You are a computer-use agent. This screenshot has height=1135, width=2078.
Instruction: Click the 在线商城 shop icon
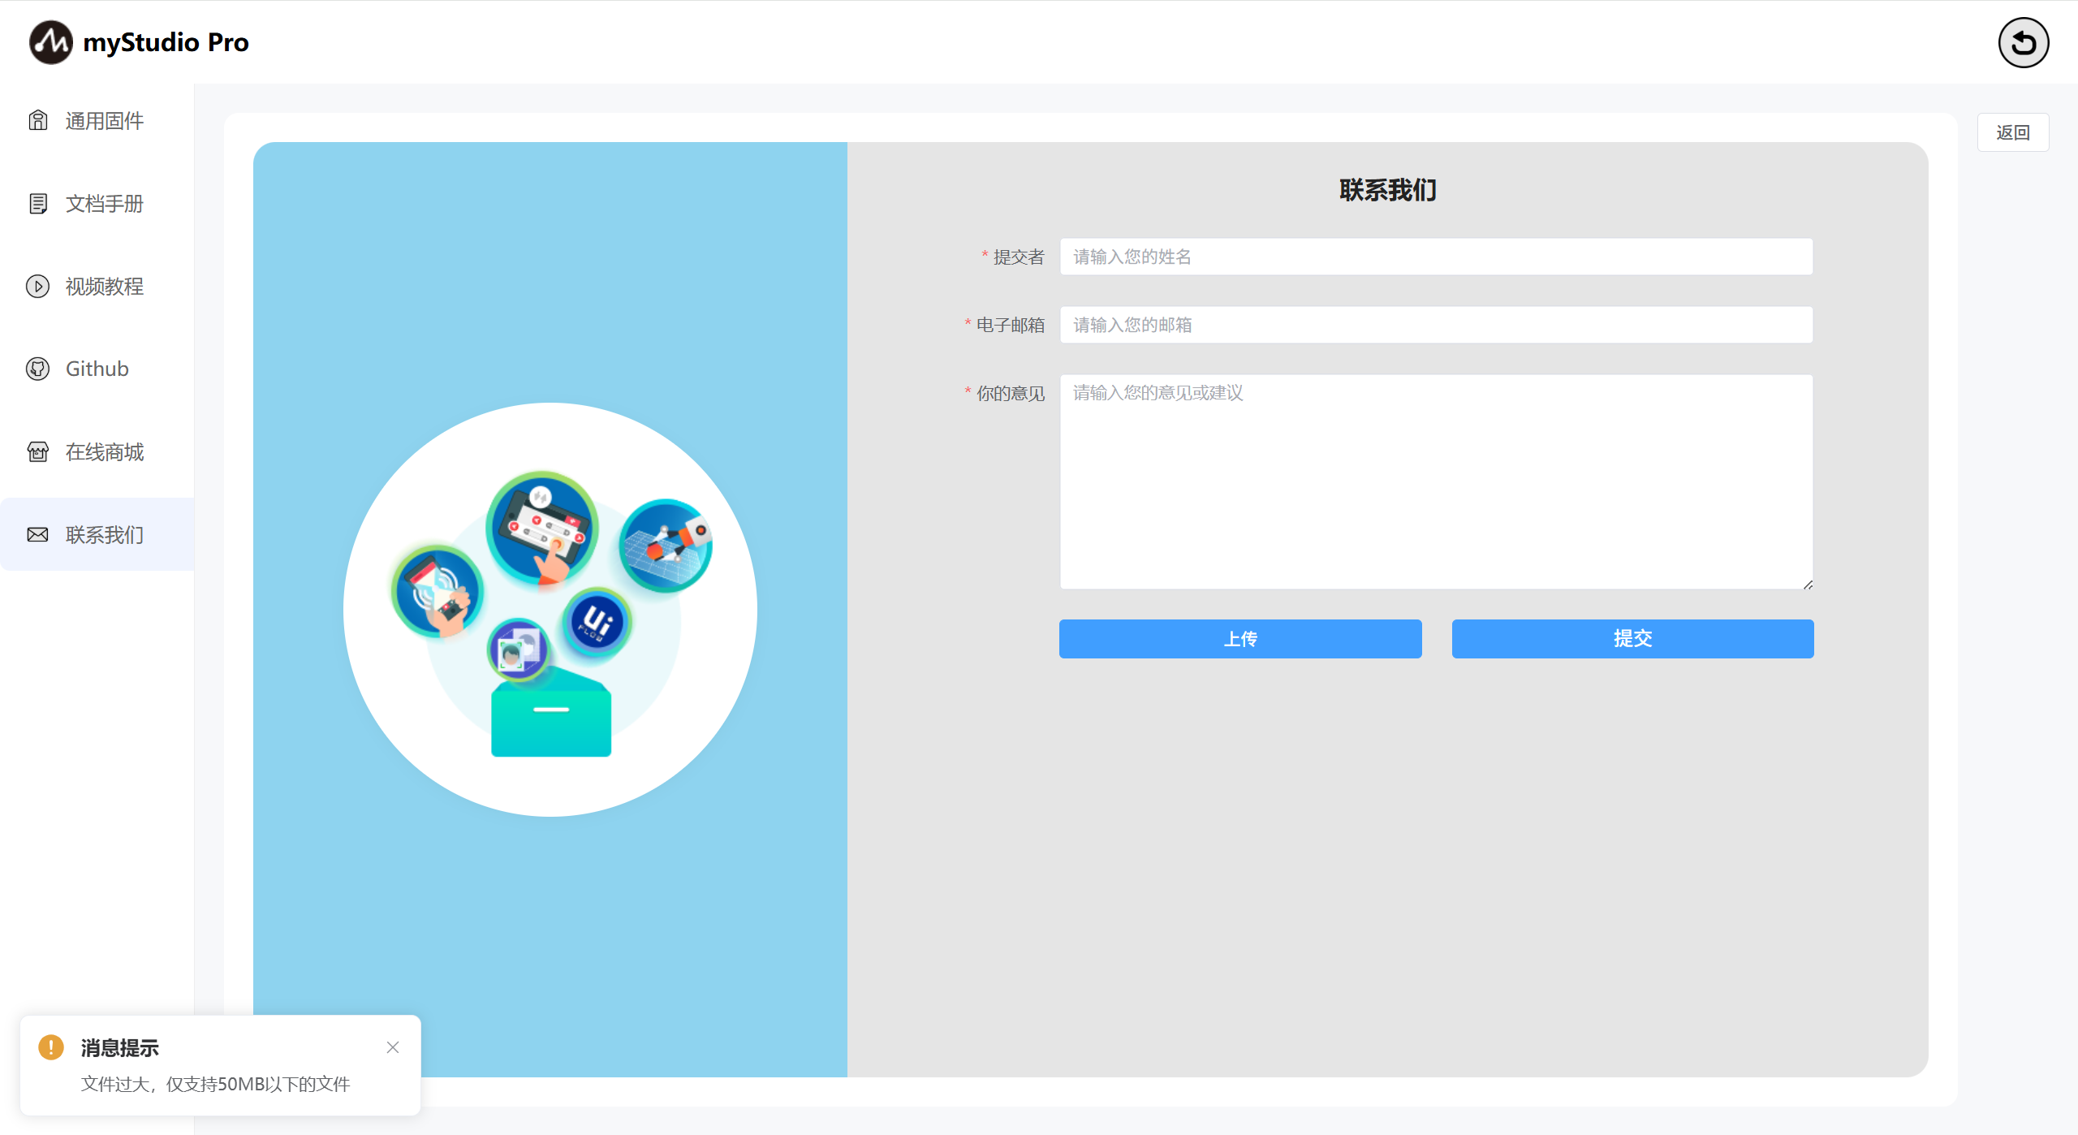coord(38,451)
